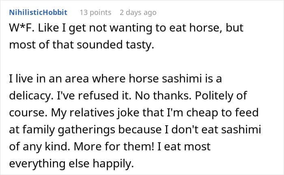Open NihilisticHobbit's user profile
Viewport: 284px width, 175px height.
[x=38, y=13]
